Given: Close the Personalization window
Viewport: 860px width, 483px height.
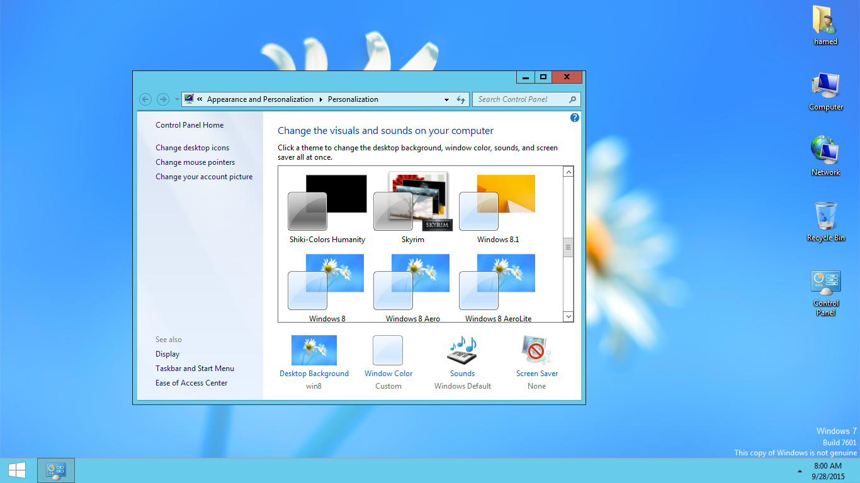Looking at the screenshot, I should point(567,77).
